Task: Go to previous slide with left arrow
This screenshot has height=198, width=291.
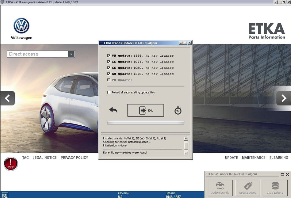Action: [8, 98]
